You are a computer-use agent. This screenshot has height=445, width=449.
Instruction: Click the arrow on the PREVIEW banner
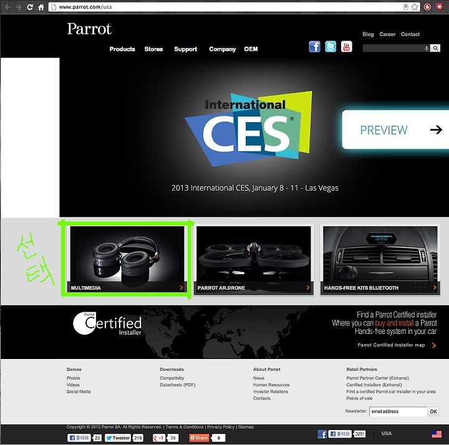tap(436, 130)
